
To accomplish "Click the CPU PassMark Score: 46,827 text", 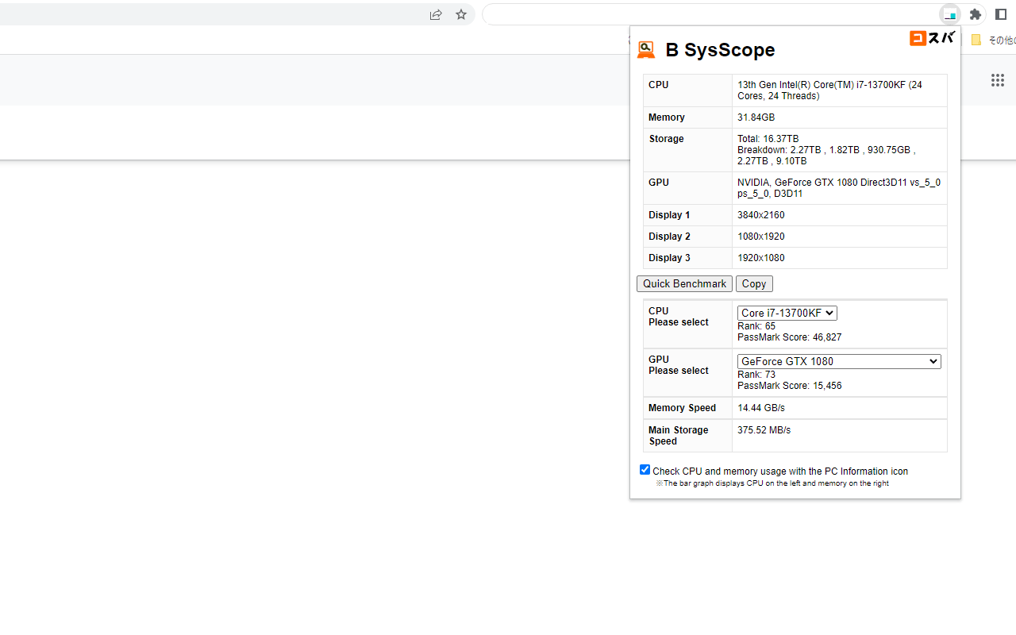I will 790,337.
